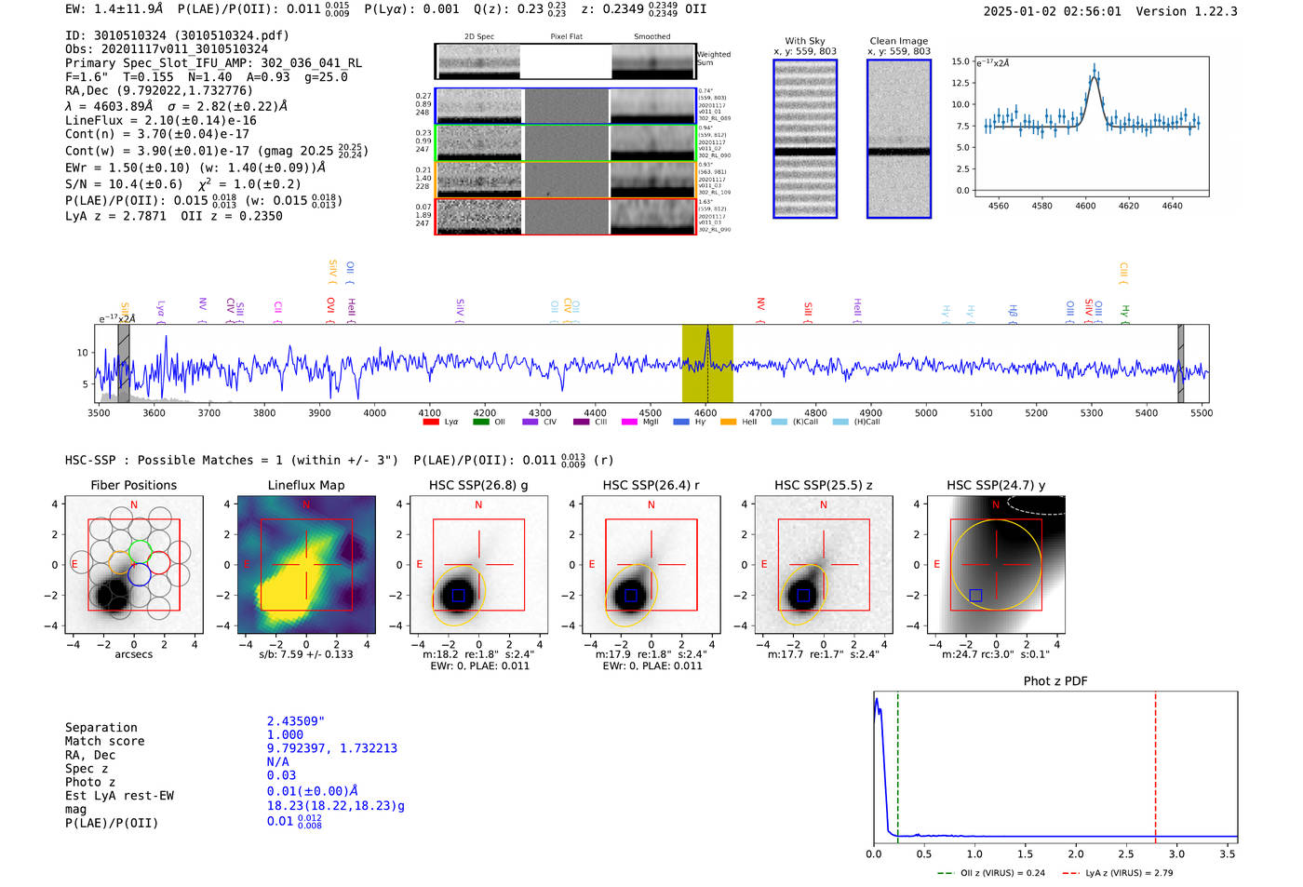Click the timestamp '2025-01-02 02:56:01'
Screen dimensions: 1303x887
click(x=1053, y=11)
